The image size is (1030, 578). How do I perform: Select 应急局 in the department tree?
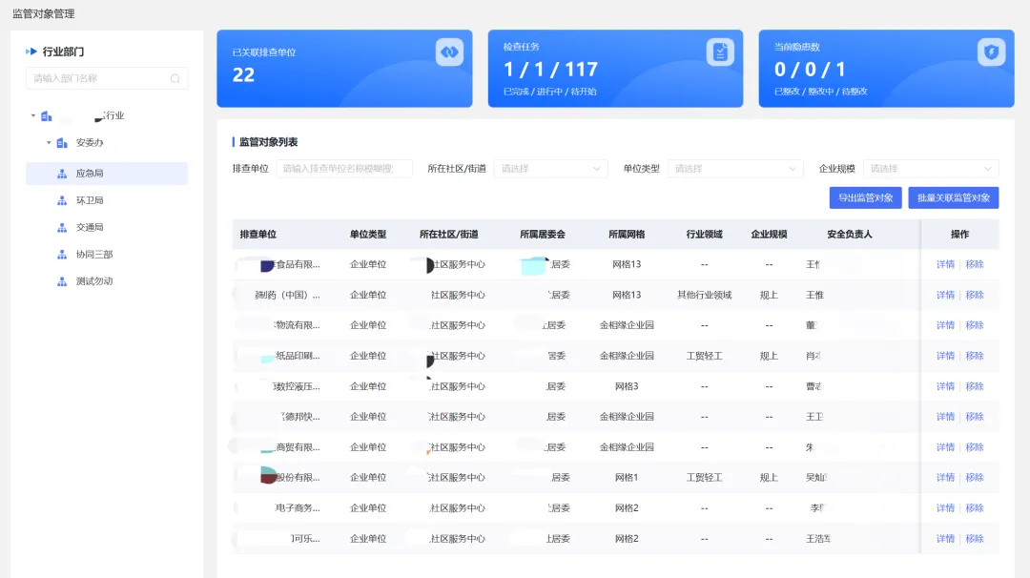(107, 174)
